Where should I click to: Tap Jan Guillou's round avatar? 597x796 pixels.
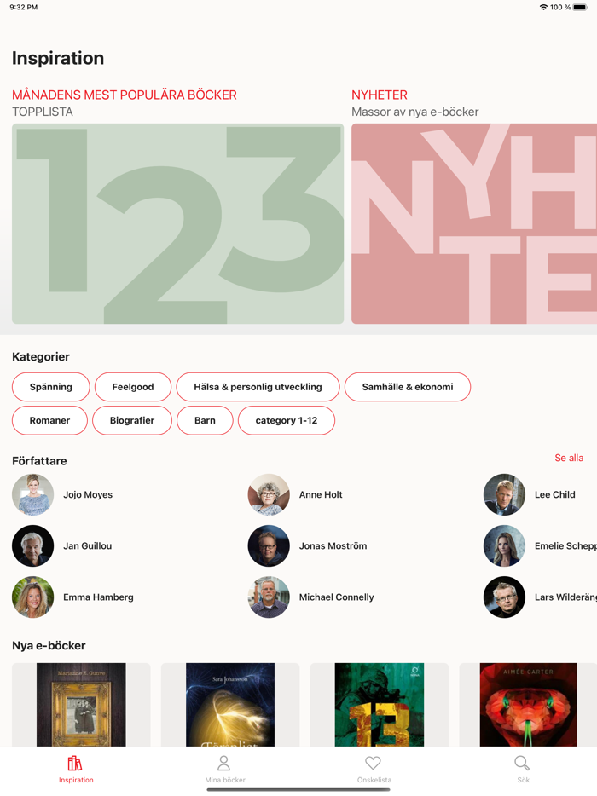pyautogui.click(x=32, y=545)
